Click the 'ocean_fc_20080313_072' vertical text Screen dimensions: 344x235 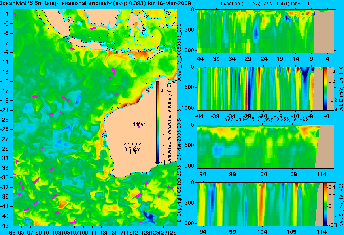click(179, 53)
